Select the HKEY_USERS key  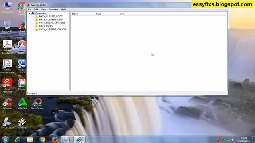(46, 26)
